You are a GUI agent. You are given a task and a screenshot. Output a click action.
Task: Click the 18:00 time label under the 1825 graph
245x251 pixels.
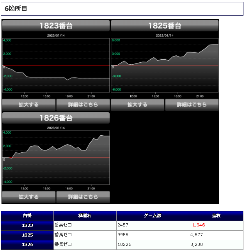(x=178, y=96)
